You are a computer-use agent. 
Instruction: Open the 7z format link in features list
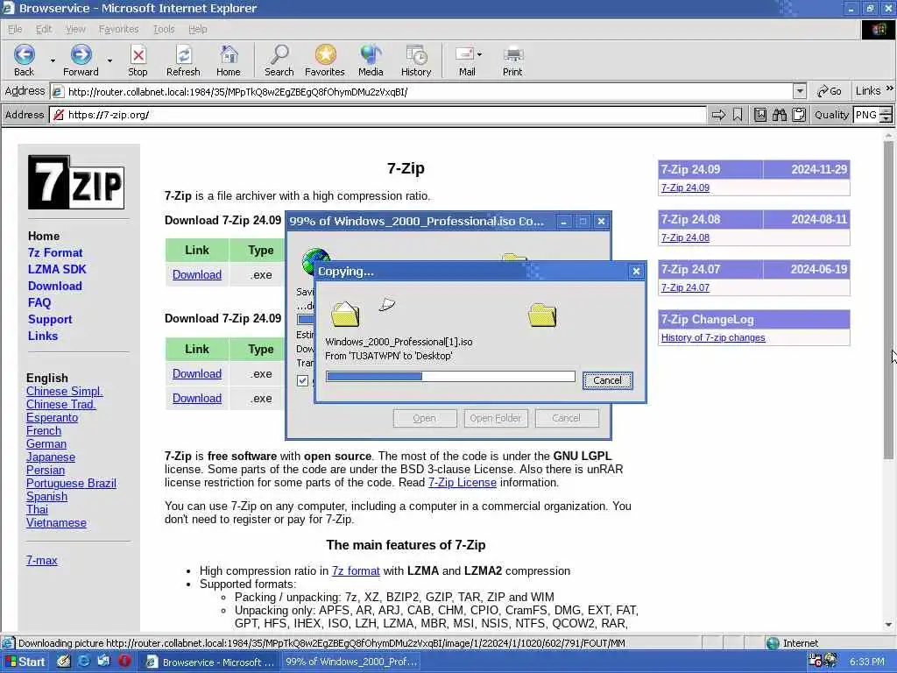coord(356,570)
